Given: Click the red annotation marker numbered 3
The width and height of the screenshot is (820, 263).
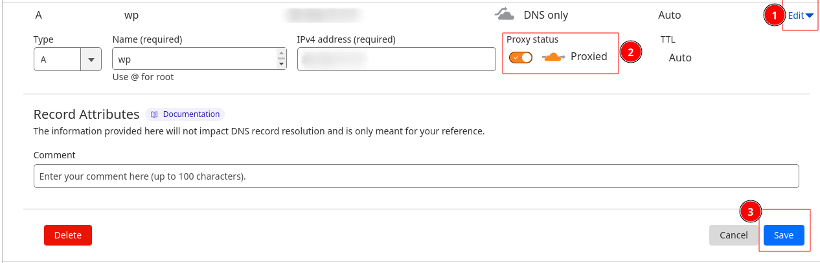Looking at the screenshot, I should (x=750, y=211).
